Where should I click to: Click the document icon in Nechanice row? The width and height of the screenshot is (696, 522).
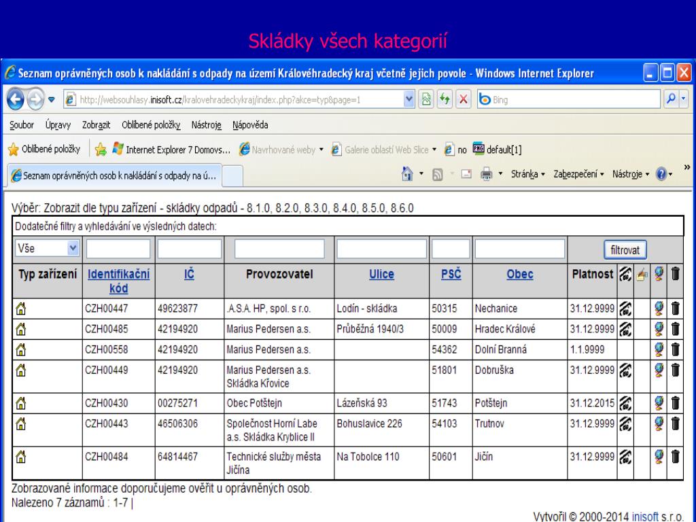coord(625,308)
